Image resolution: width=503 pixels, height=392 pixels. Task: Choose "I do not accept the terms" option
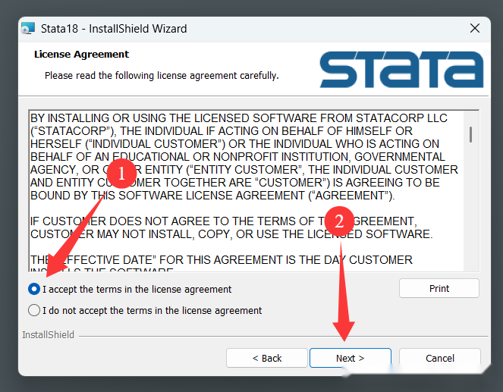pos(34,310)
